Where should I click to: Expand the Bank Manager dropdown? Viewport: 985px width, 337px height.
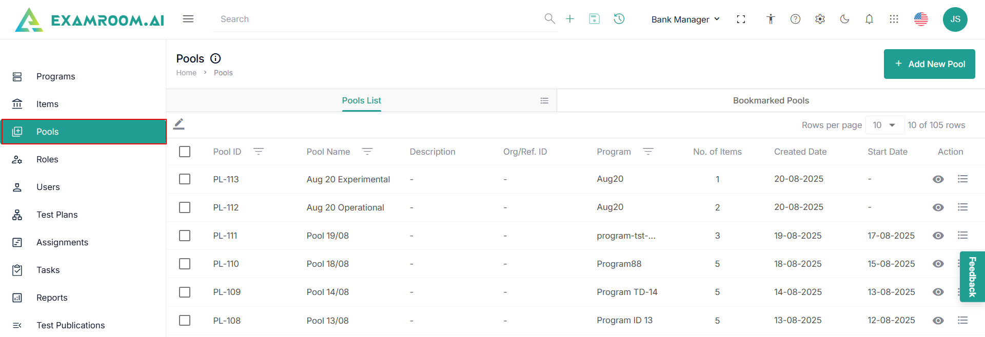tap(685, 19)
